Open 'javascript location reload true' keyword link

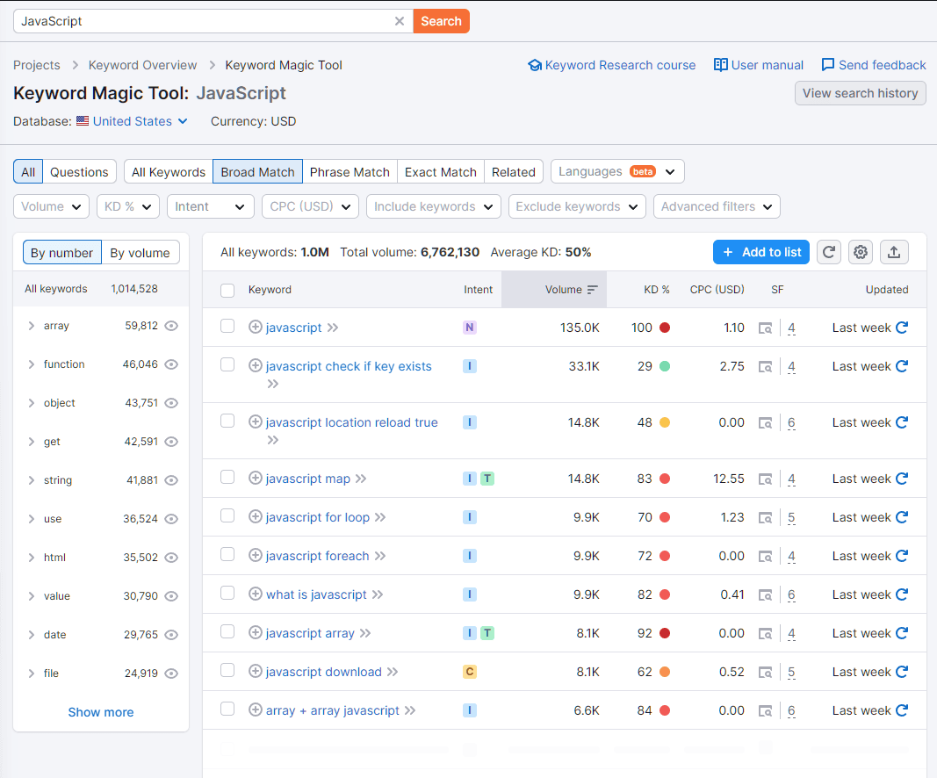click(x=351, y=422)
